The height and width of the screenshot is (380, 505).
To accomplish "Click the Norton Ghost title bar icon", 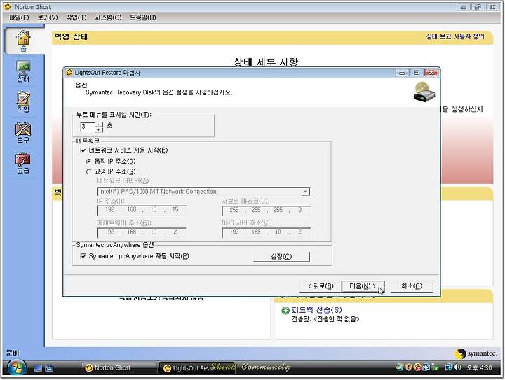I will tap(8, 6).
